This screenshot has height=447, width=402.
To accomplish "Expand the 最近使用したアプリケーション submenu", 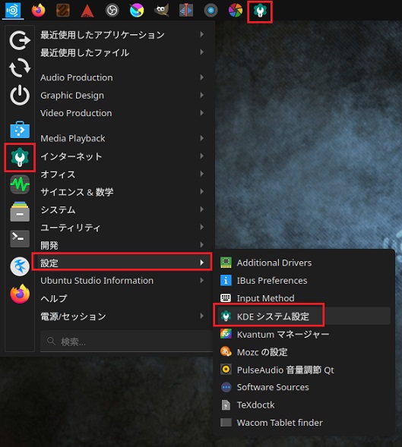I will pyautogui.click(x=123, y=34).
